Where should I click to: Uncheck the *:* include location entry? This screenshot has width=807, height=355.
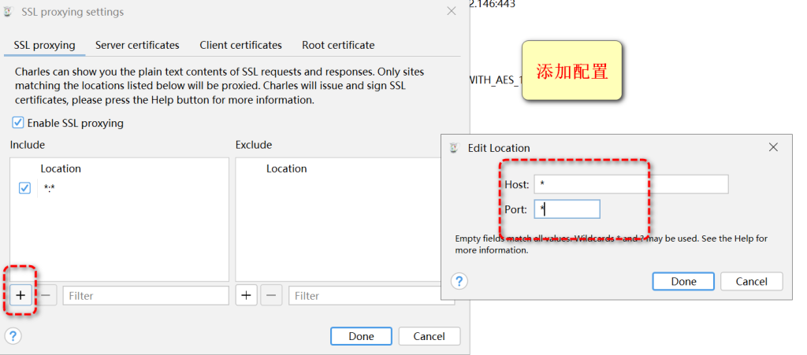pyautogui.click(x=24, y=188)
